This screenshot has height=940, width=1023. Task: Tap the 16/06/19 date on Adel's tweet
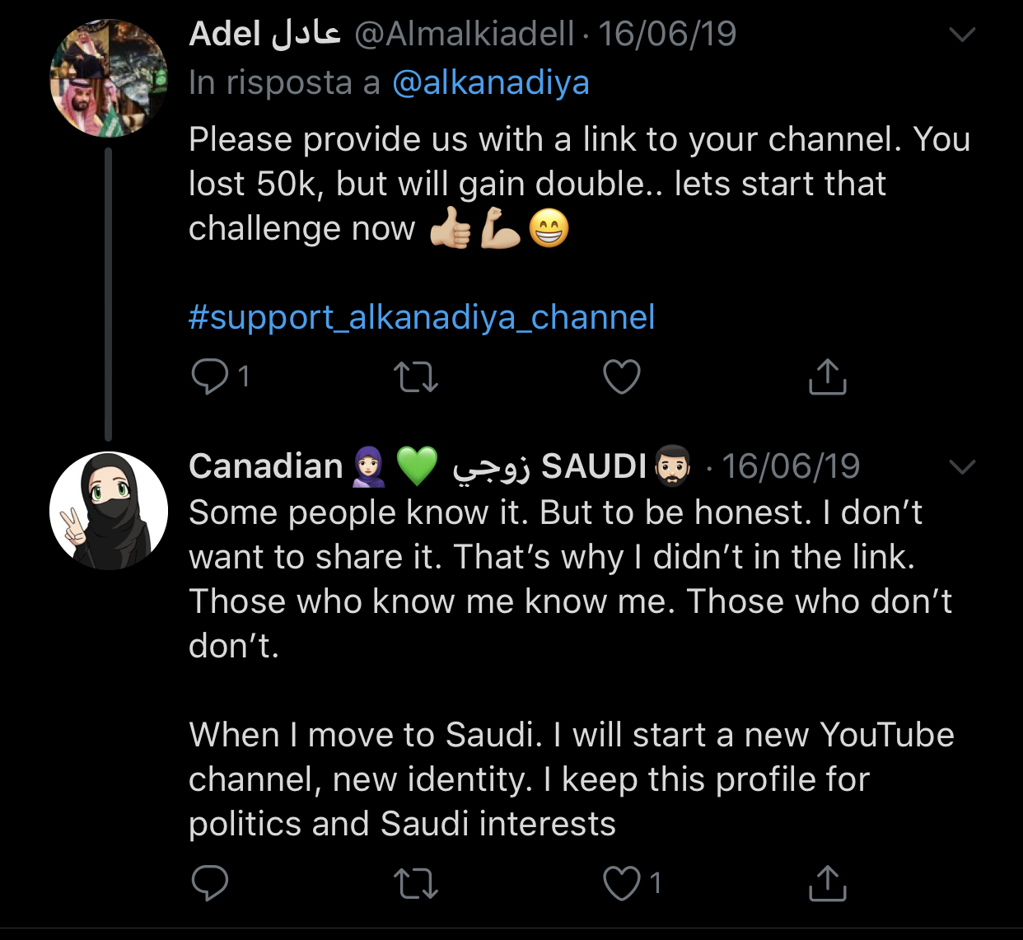point(667,35)
